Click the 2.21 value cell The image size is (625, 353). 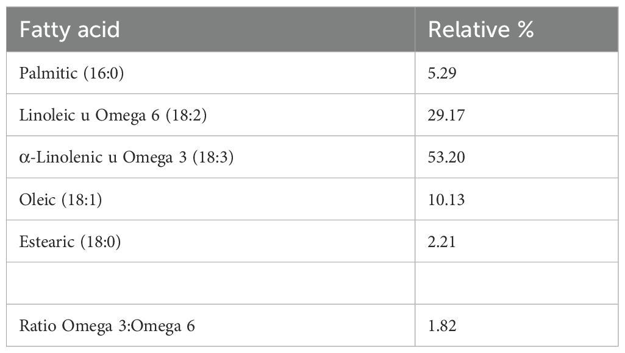(442, 242)
